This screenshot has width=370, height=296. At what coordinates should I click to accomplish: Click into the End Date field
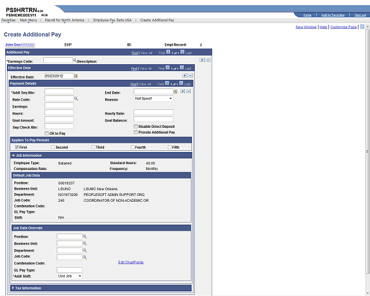153,91
